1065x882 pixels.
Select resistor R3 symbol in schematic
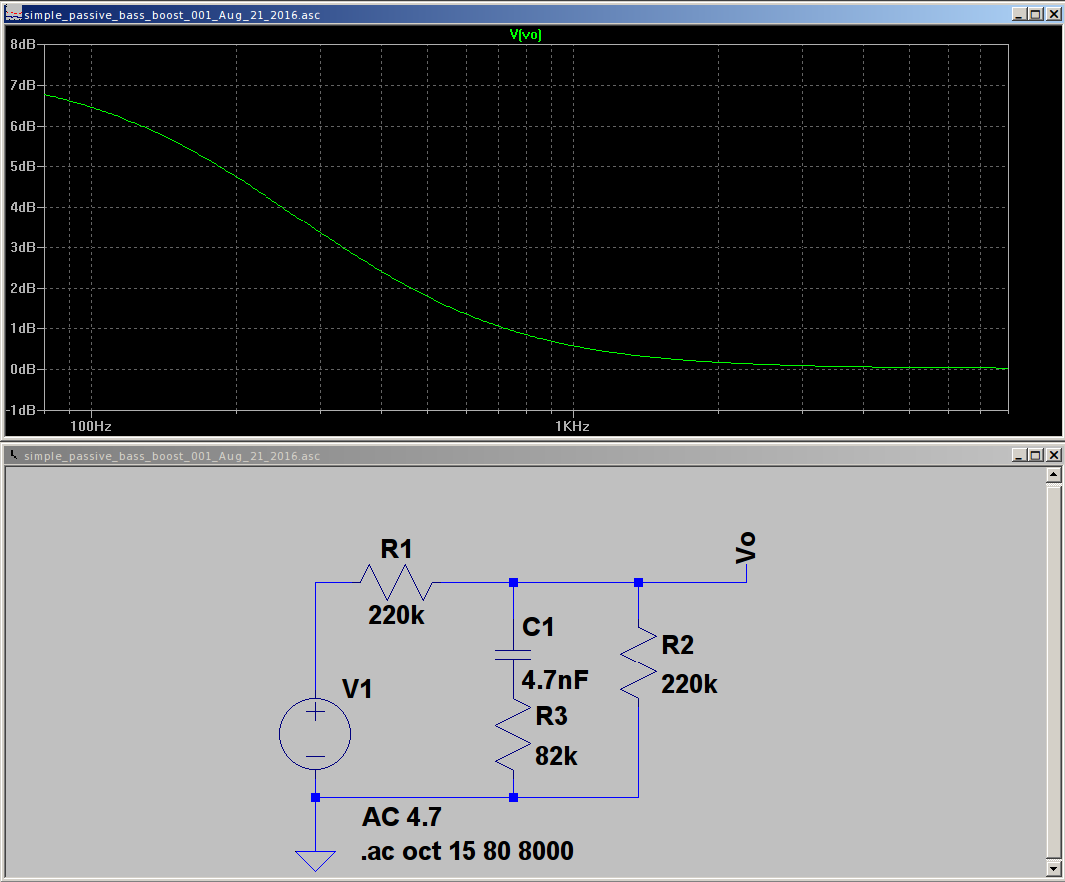513,735
